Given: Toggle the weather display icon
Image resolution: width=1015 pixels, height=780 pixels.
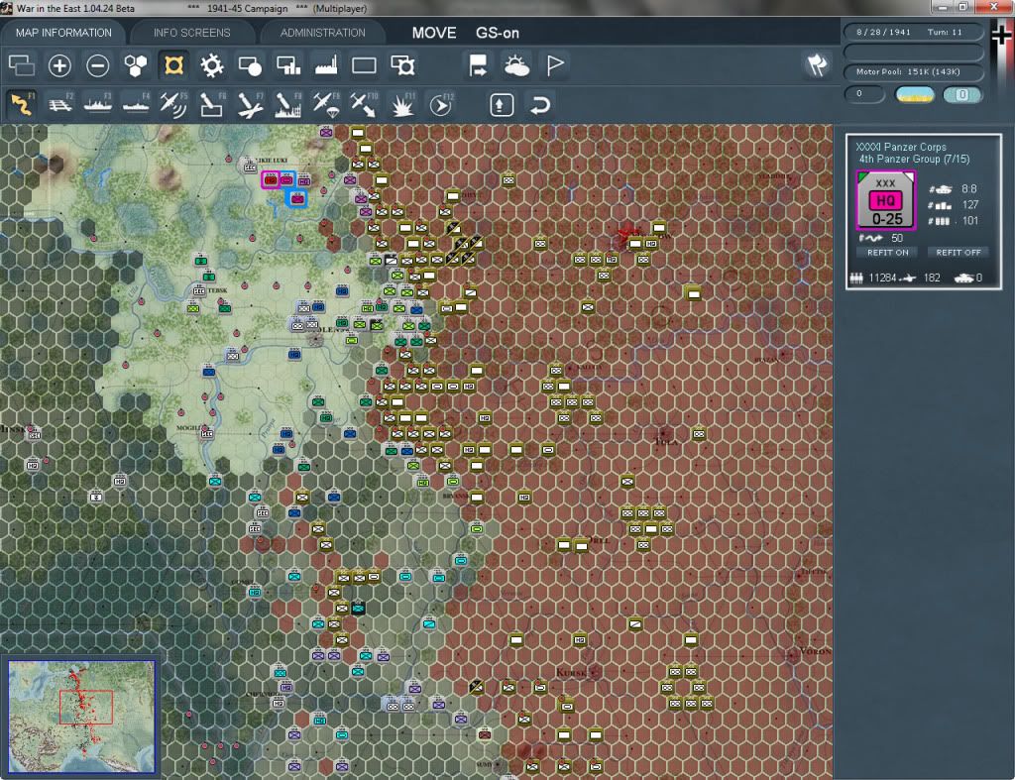Looking at the screenshot, I should pyautogui.click(x=516, y=65).
